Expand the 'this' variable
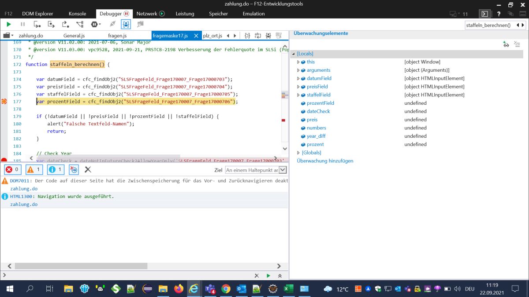 coord(298,62)
